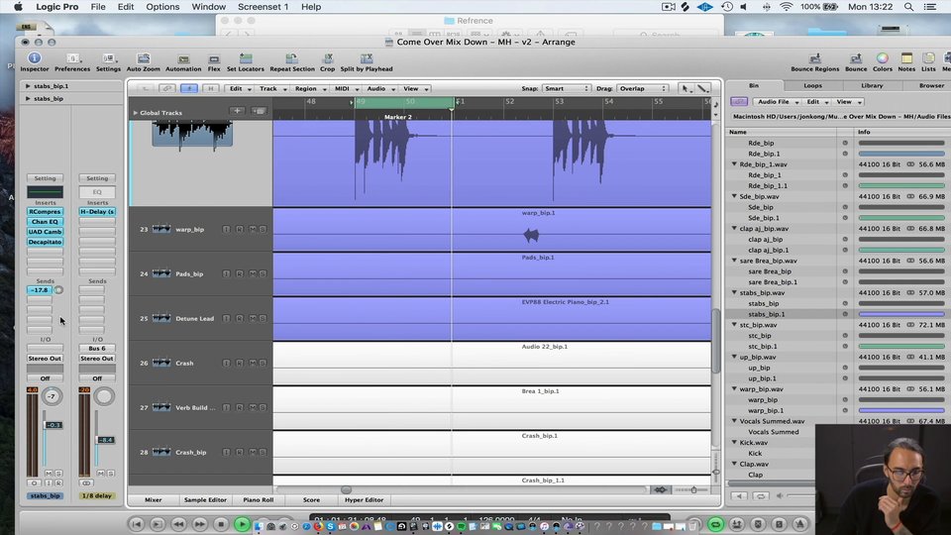The image size is (951, 535).
Task: Open the Options menu in menu bar
Action: click(x=162, y=7)
